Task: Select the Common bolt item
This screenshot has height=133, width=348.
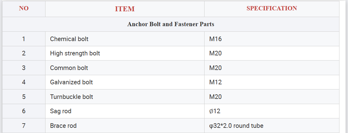Action: point(69,68)
